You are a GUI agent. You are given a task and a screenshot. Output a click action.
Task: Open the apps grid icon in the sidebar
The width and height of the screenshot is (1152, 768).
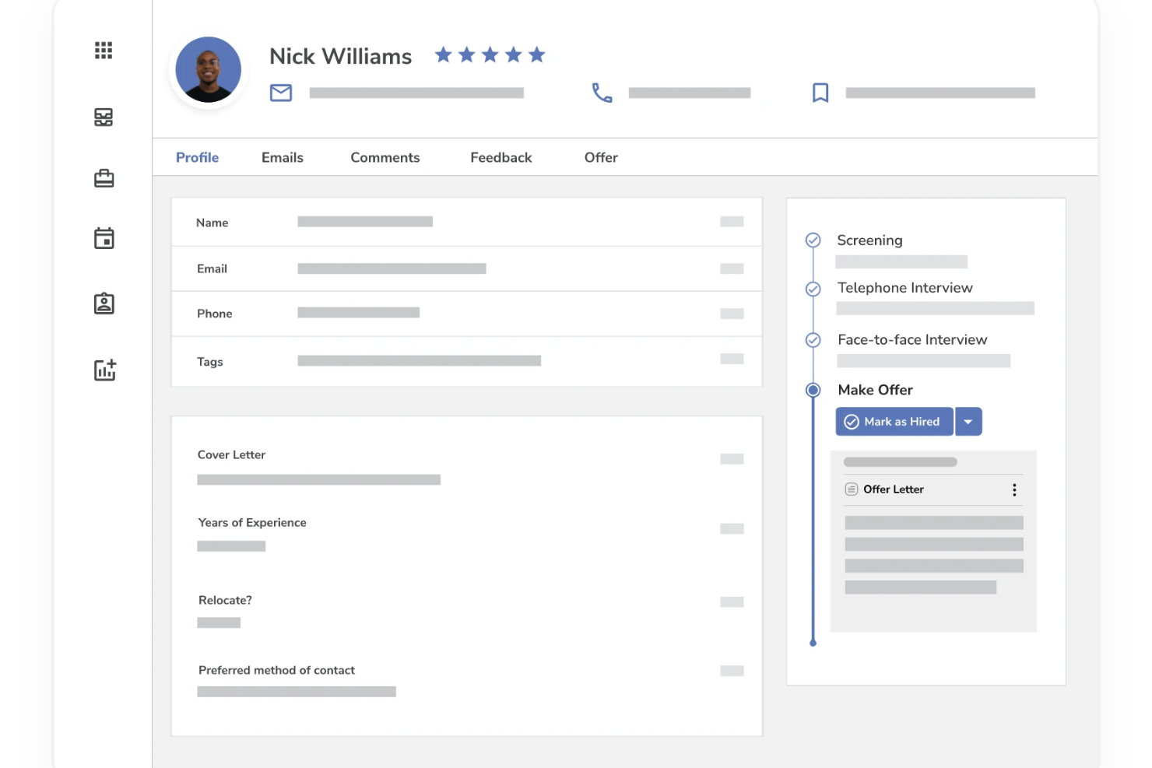point(104,50)
